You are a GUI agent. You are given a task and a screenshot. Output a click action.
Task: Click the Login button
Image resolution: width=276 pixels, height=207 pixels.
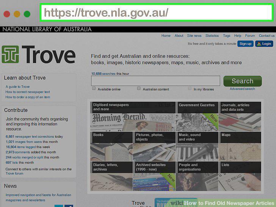264,44
